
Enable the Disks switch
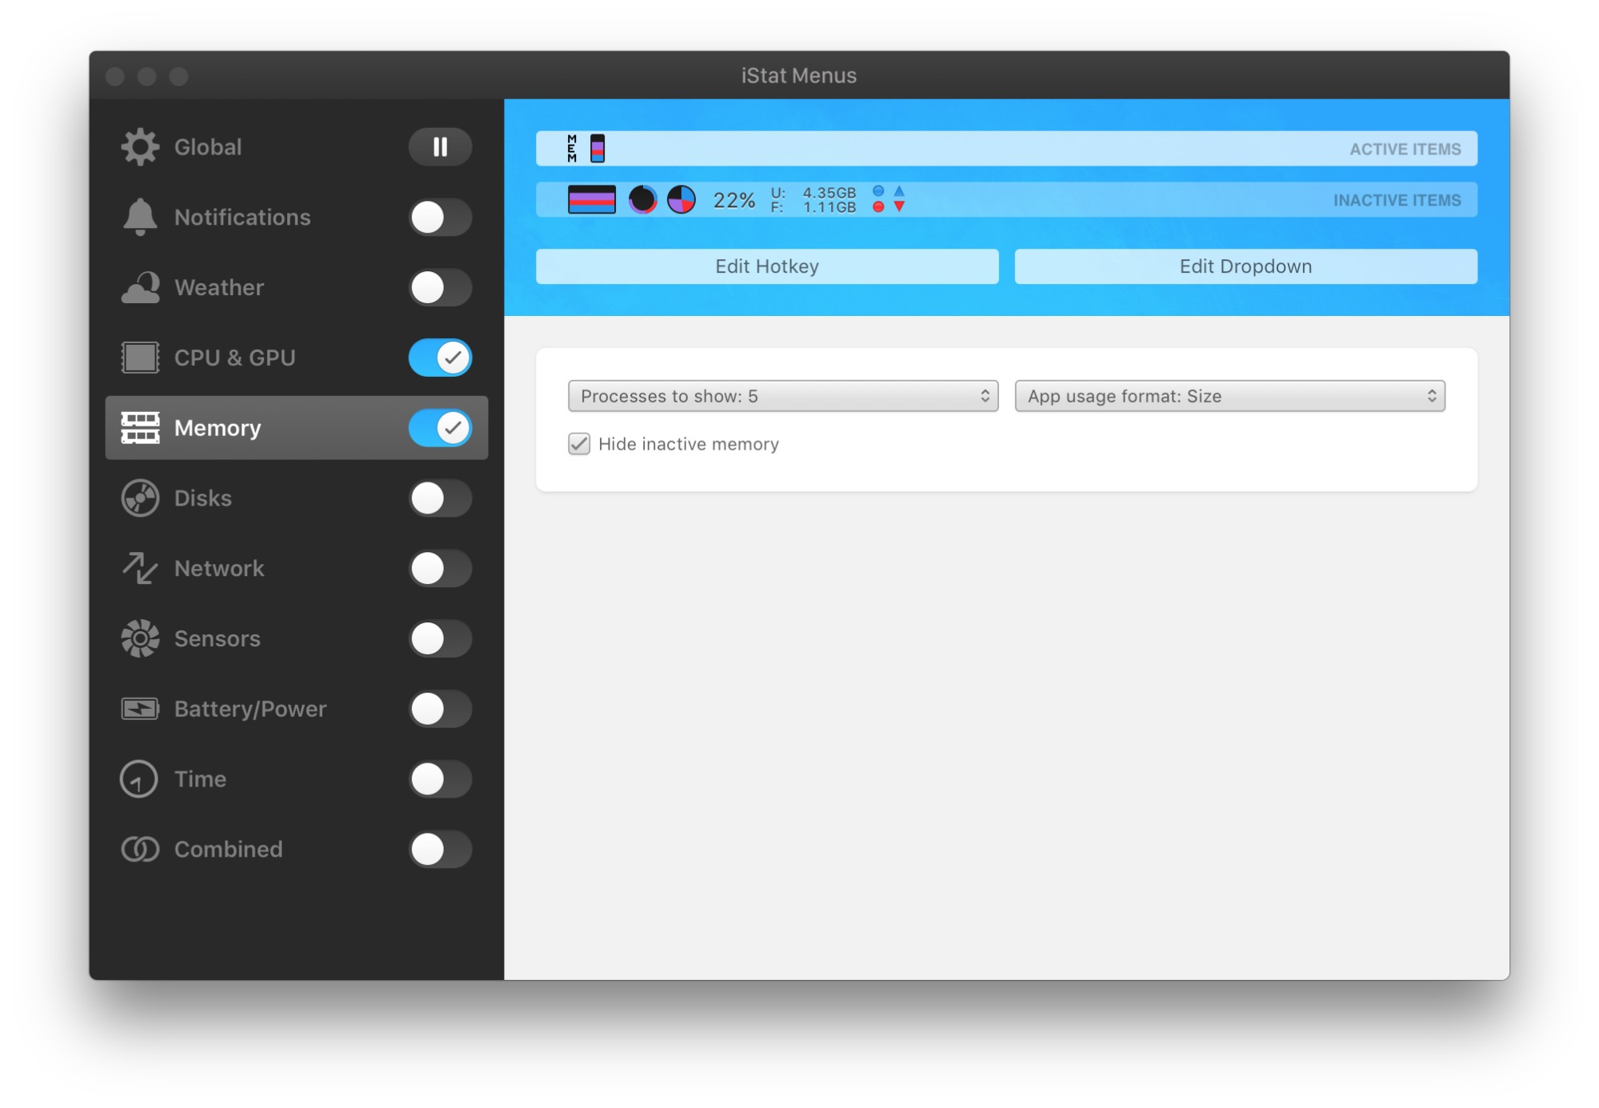coord(440,498)
